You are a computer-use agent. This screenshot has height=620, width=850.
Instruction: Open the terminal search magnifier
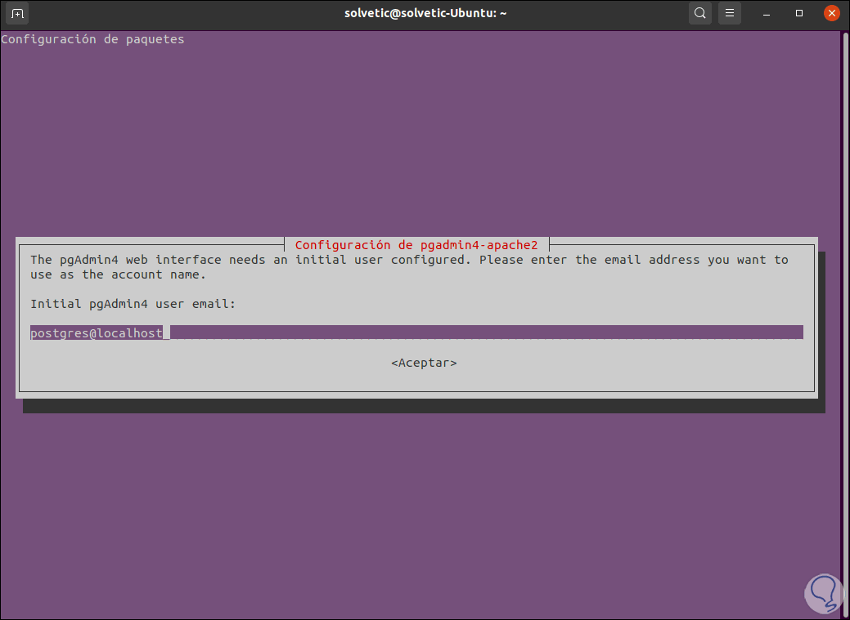coord(699,13)
